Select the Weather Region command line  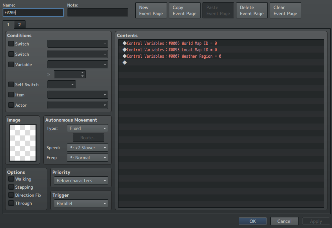pos(174,56)
